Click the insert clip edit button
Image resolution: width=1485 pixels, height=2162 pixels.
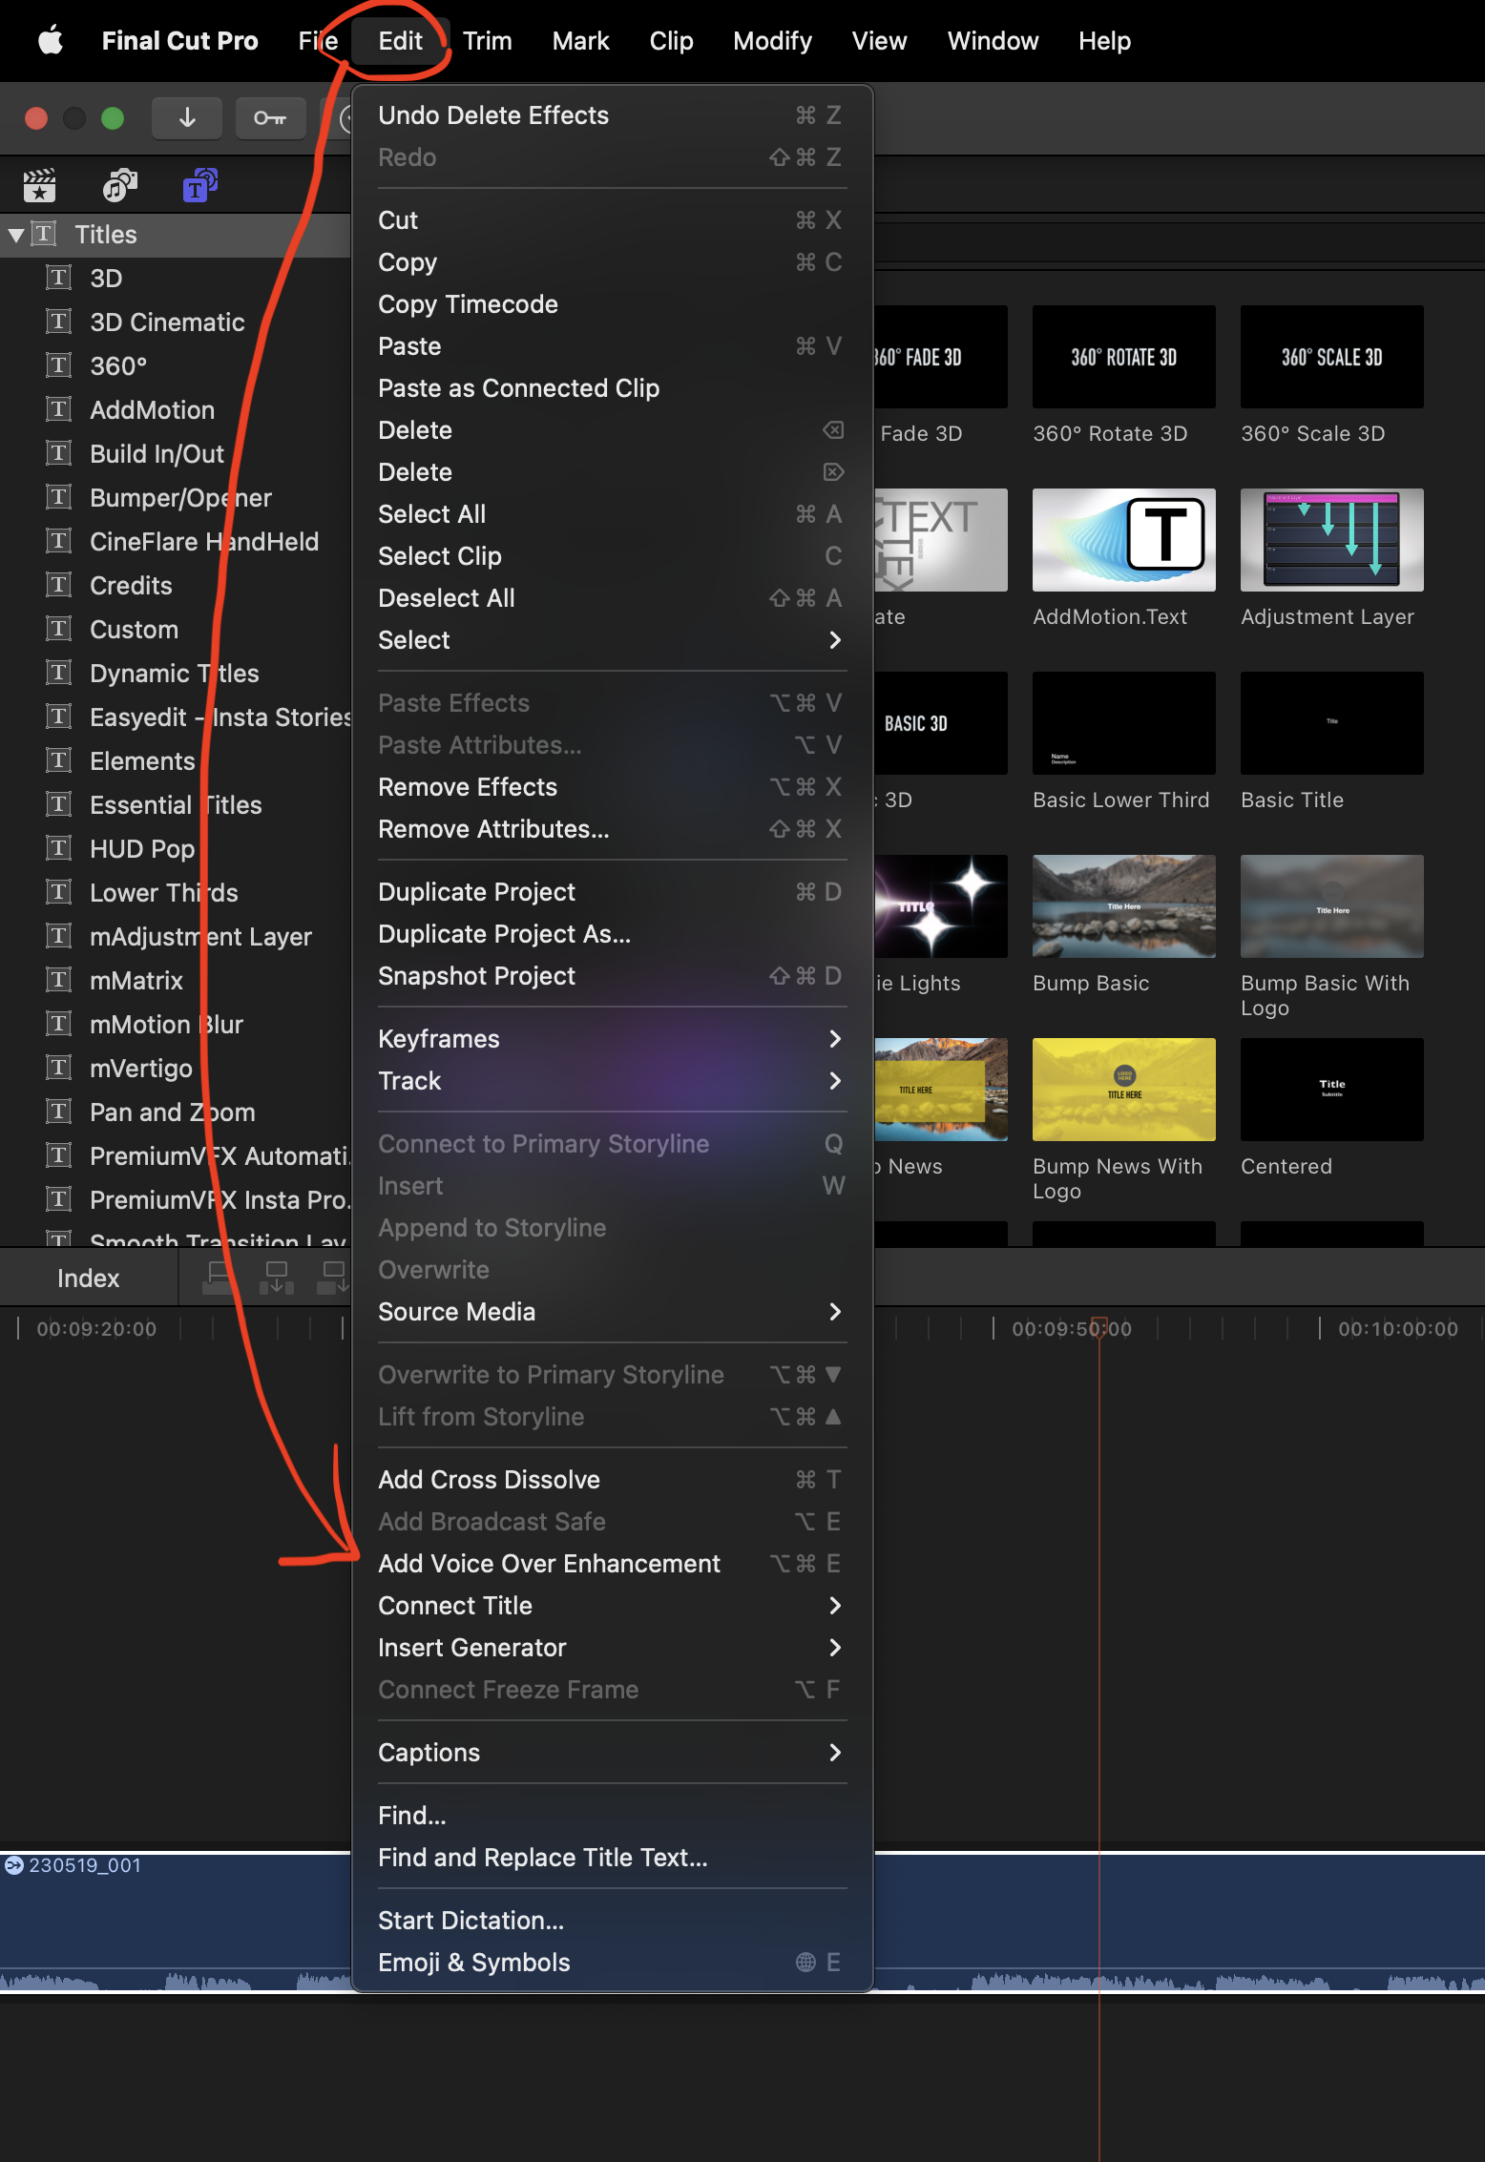pyautogui.click(x=277, y=1278)
